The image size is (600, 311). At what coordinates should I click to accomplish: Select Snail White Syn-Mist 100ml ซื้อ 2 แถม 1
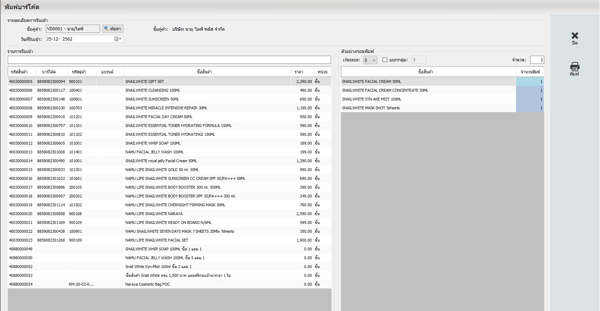click(x=169, y=267)
